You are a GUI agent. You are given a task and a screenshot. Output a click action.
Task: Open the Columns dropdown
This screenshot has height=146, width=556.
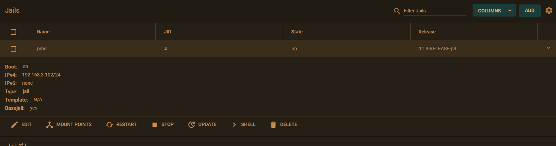point(494,10)
